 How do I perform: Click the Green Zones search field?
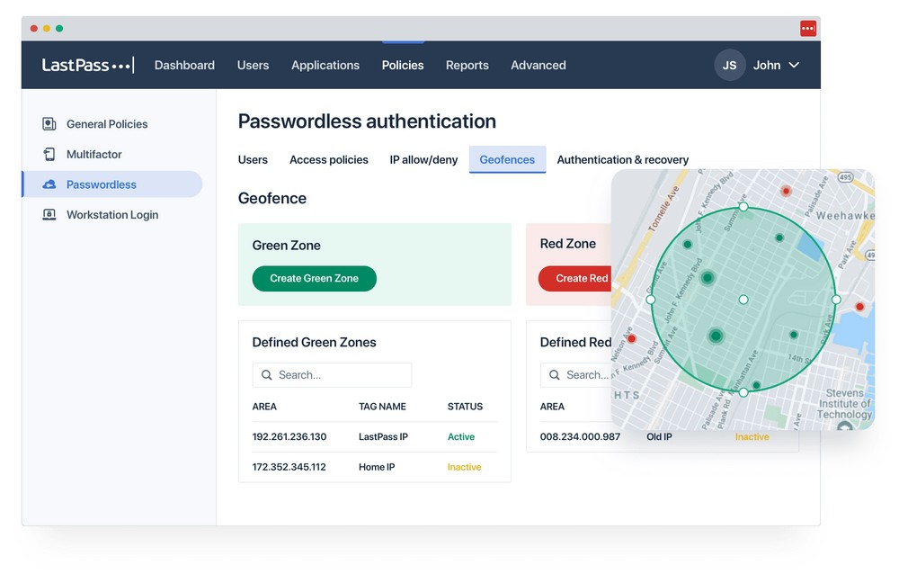coord(342,375)
